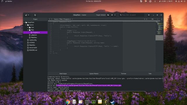Switch to the Todo tab

[150, 73]
